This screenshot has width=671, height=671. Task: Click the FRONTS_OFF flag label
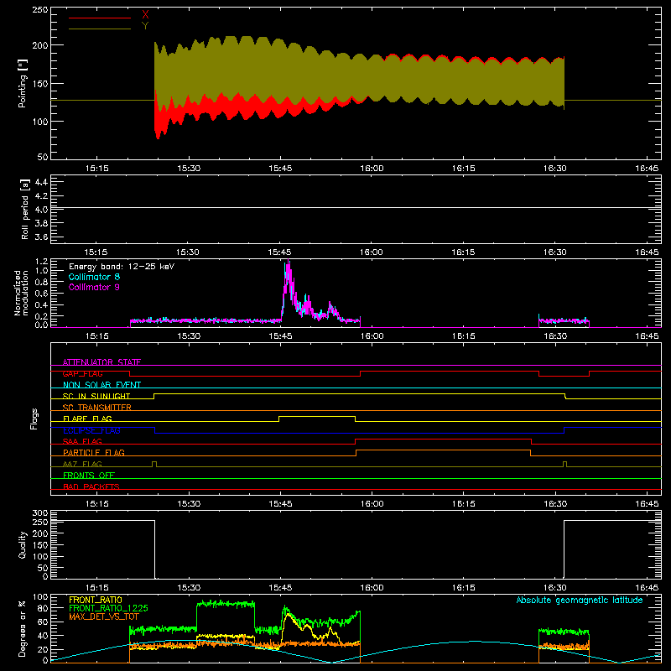pyautogui.click(x=89, y=475)
